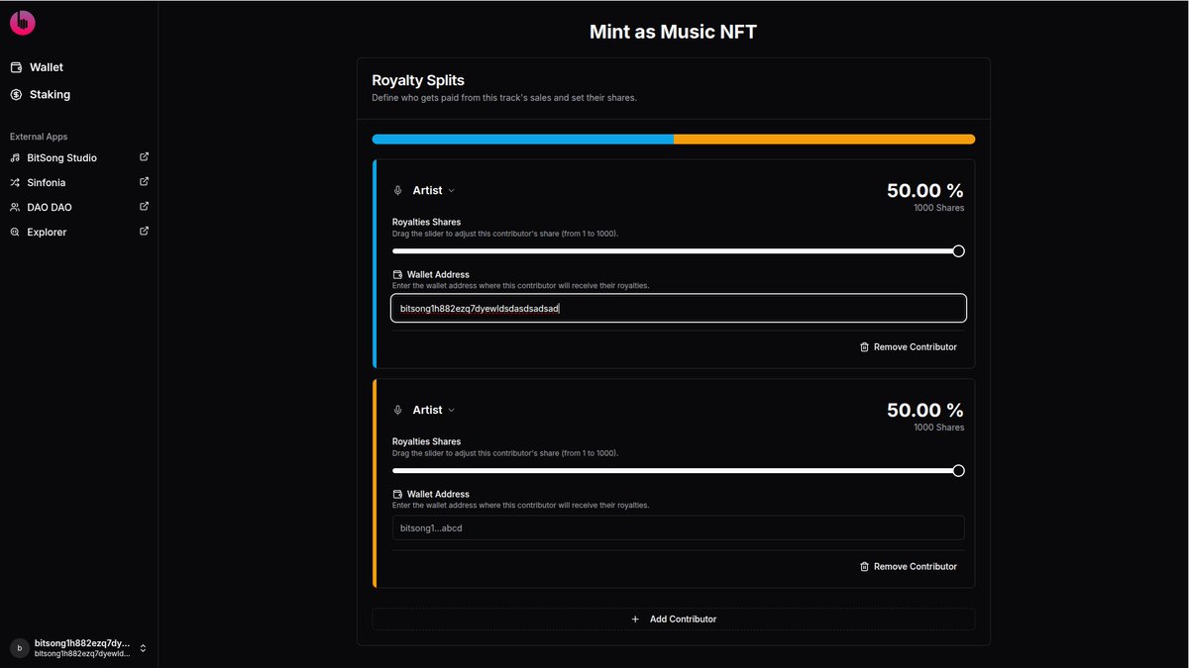Click the account name bitsong1h882ezq7dy...
The image size is (1189, 668).
[x=82, y=642]
